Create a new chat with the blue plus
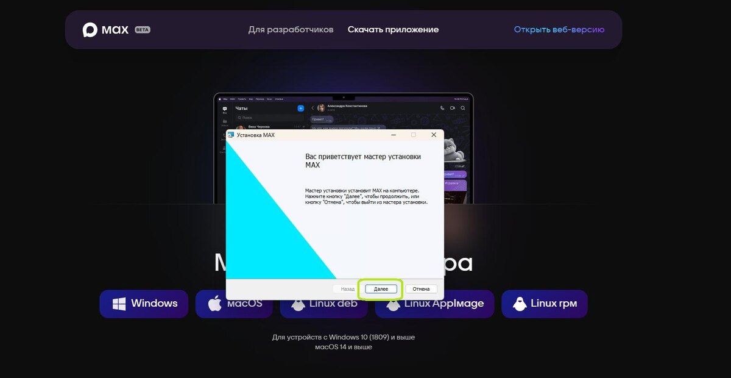 [300, 107]
